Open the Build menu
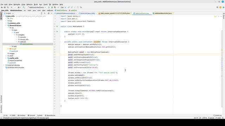This screenshot has height=126, width=225. coord(36,5)
